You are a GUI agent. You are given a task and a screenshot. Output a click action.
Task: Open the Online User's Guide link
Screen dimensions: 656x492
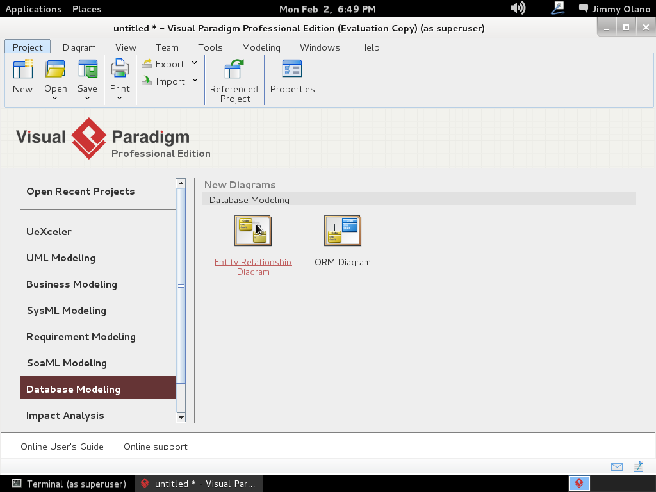tap(62, 447)
